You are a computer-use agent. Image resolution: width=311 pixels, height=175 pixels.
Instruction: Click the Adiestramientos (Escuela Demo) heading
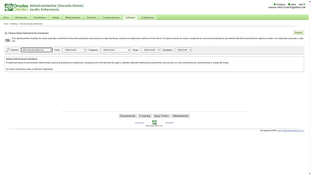56,5
